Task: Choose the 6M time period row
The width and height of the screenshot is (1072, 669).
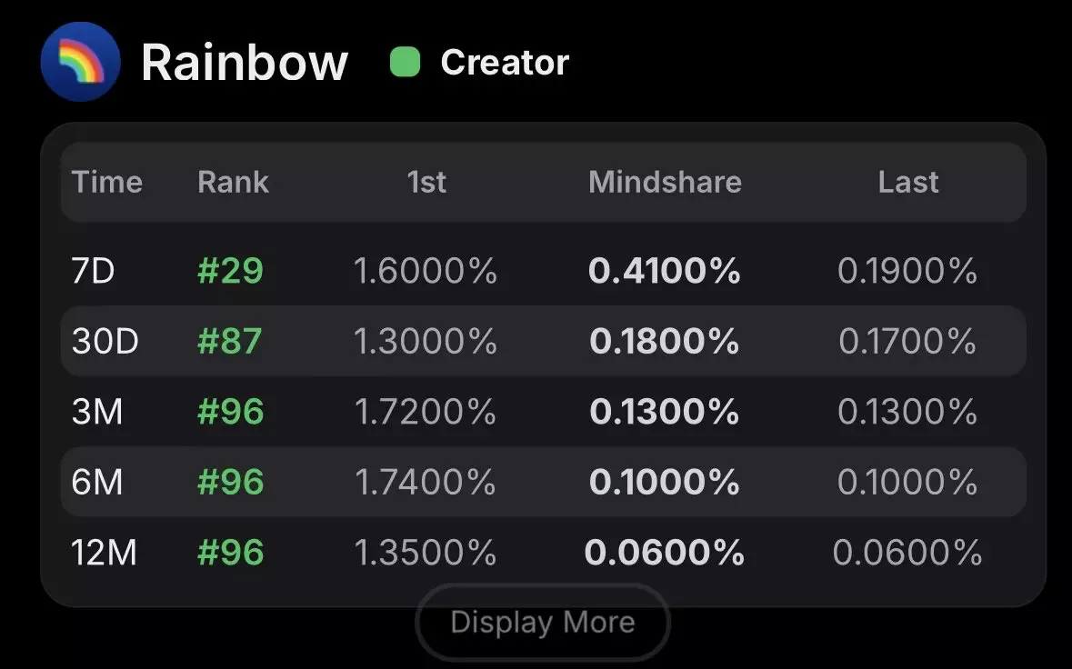Action: tap(544, 482)
